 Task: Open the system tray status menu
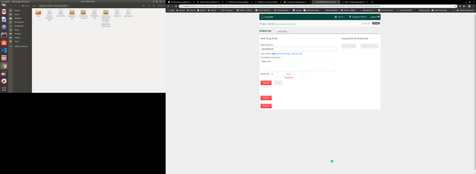coord(158,1)
